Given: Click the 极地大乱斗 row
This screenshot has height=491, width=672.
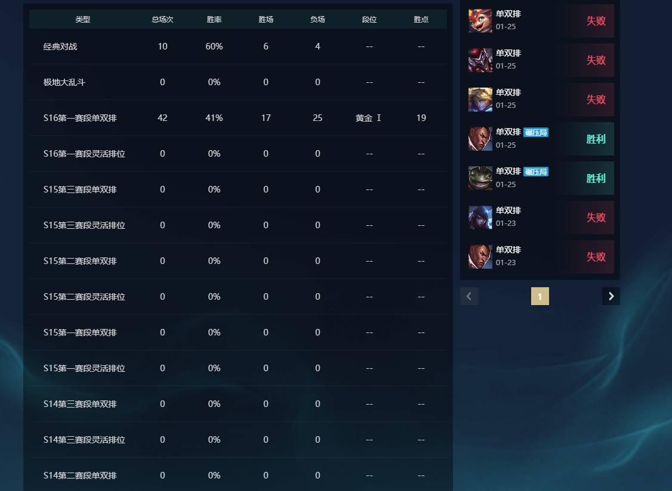Looking at the screenshot, I should click(x=238, y=82).
